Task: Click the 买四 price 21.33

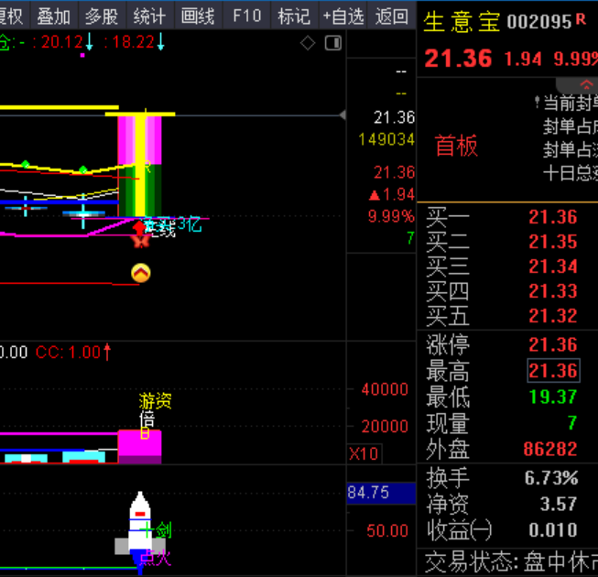Action: [x=552, y=291]
